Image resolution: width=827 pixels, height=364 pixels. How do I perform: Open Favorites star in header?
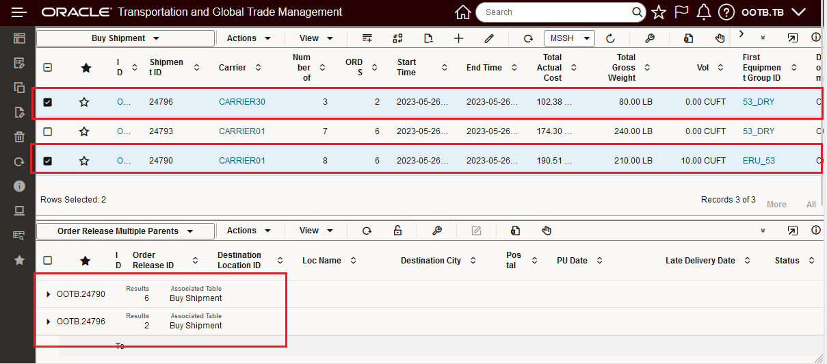click(658, 12)
